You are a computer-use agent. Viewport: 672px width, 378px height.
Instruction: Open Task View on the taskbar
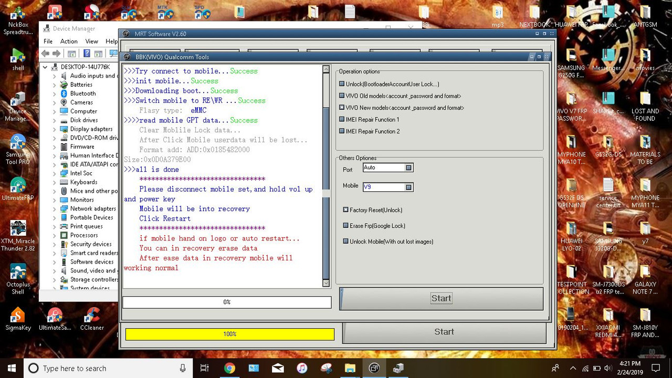click(x=205, y=368)
